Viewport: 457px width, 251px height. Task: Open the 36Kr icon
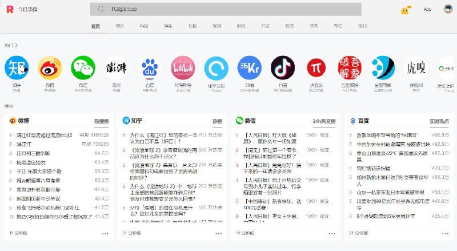pyautogui.click(x=250, y=68)
